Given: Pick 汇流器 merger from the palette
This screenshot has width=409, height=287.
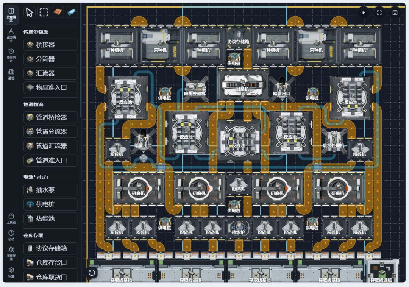Looking at the screenshot, I should [51, 73].
